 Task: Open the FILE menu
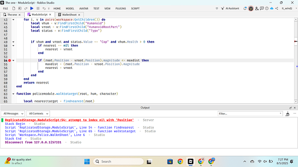pos(6,9)
